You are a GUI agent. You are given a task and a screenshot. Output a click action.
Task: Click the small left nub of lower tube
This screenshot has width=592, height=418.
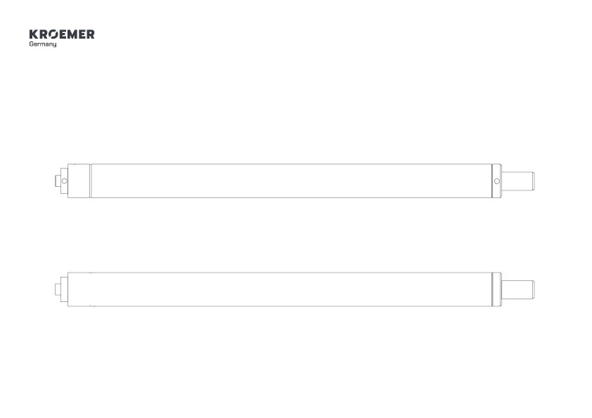pyautogui.click(x=58, y=289)
